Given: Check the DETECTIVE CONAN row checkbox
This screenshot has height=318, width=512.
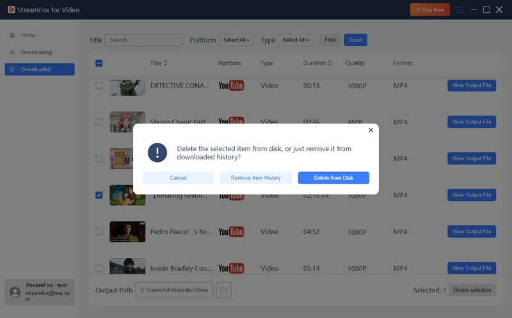Looking at the screenshot, I should point(99,86).
